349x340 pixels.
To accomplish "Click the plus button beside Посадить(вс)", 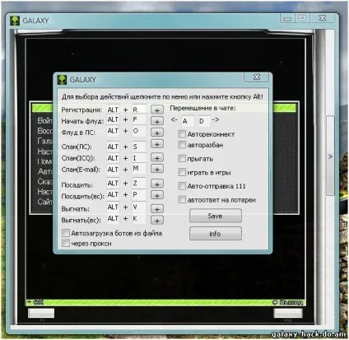I will pyautogui.click(x=157, y=195).
